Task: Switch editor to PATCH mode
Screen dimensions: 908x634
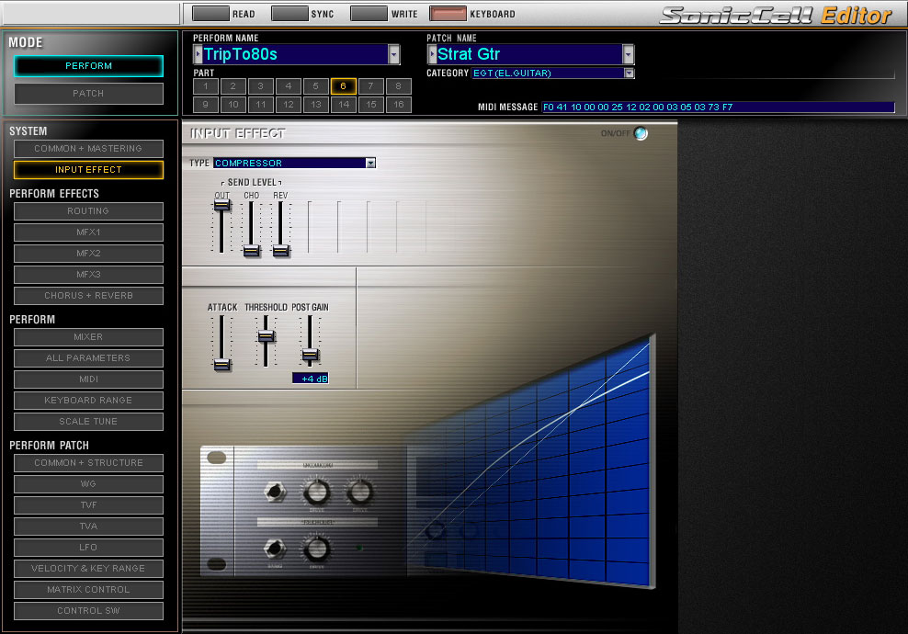Action: coord(88,93)
